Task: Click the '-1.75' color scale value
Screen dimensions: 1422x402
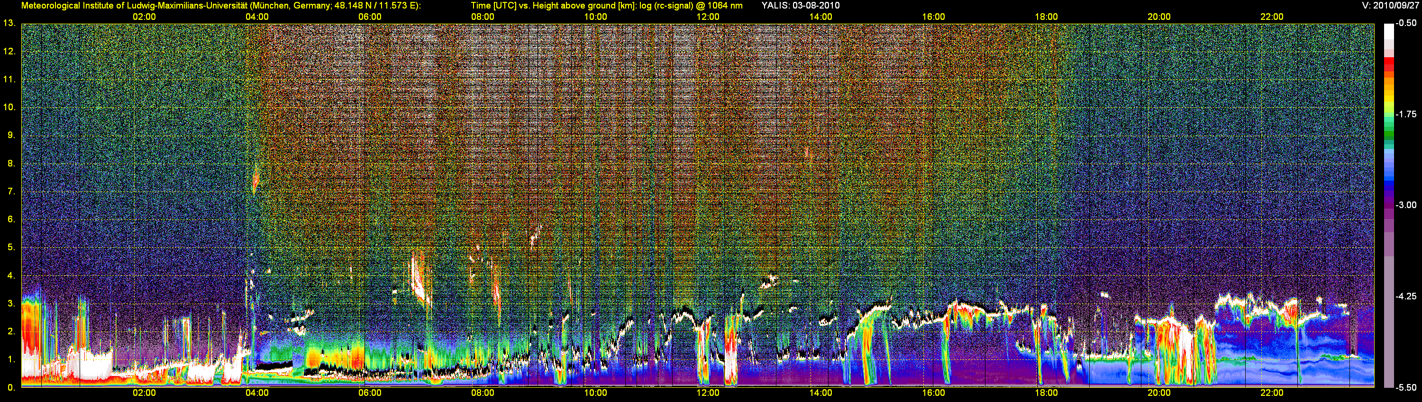Action: tap(1406, 114)
